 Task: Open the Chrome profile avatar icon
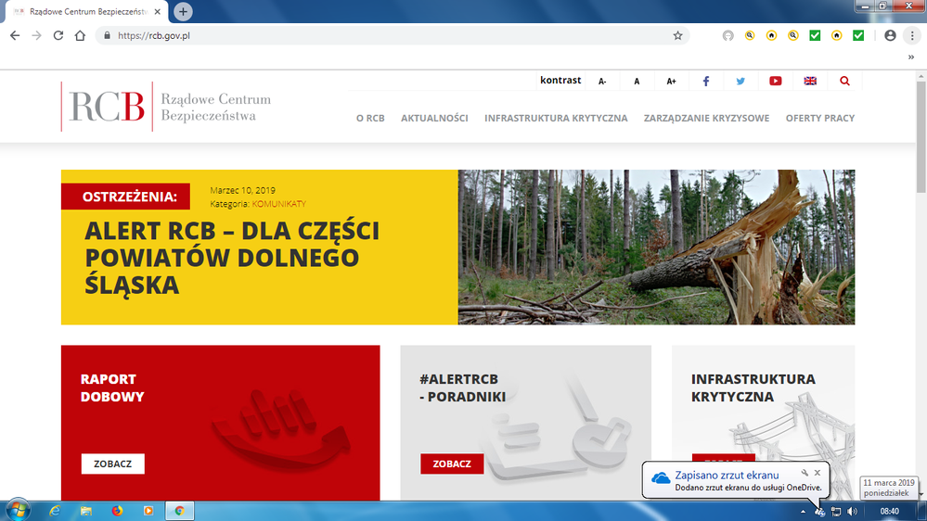(890, 35)
